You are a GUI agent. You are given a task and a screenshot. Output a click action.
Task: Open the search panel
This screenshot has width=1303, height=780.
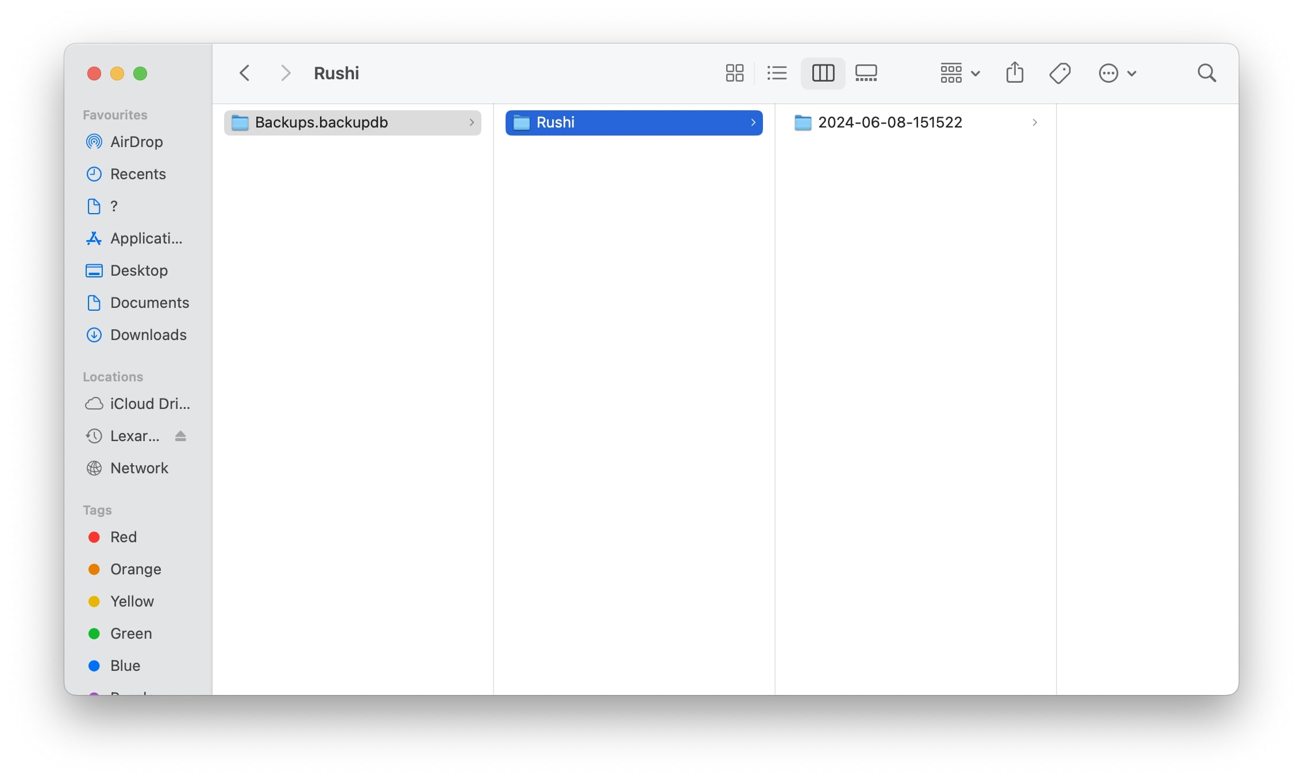1207,72
